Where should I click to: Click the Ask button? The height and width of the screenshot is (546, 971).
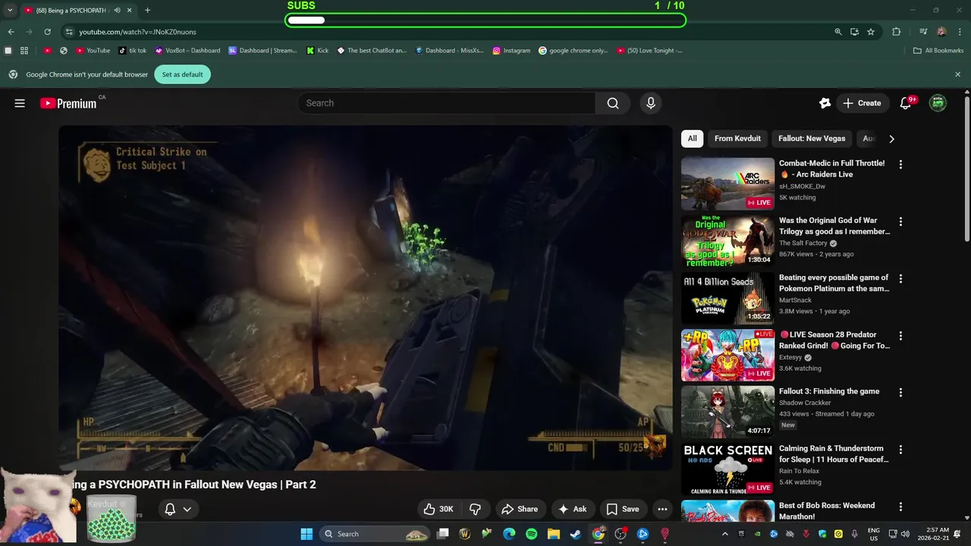(572, 509)
